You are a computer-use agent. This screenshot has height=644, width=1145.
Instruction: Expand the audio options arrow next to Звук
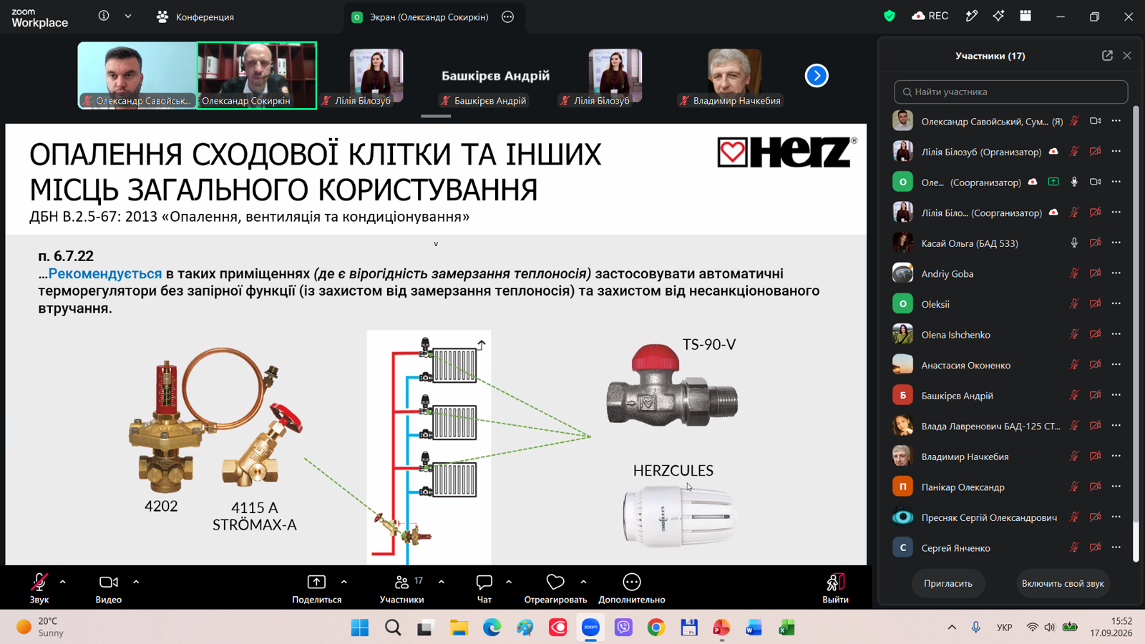[63, 582]
